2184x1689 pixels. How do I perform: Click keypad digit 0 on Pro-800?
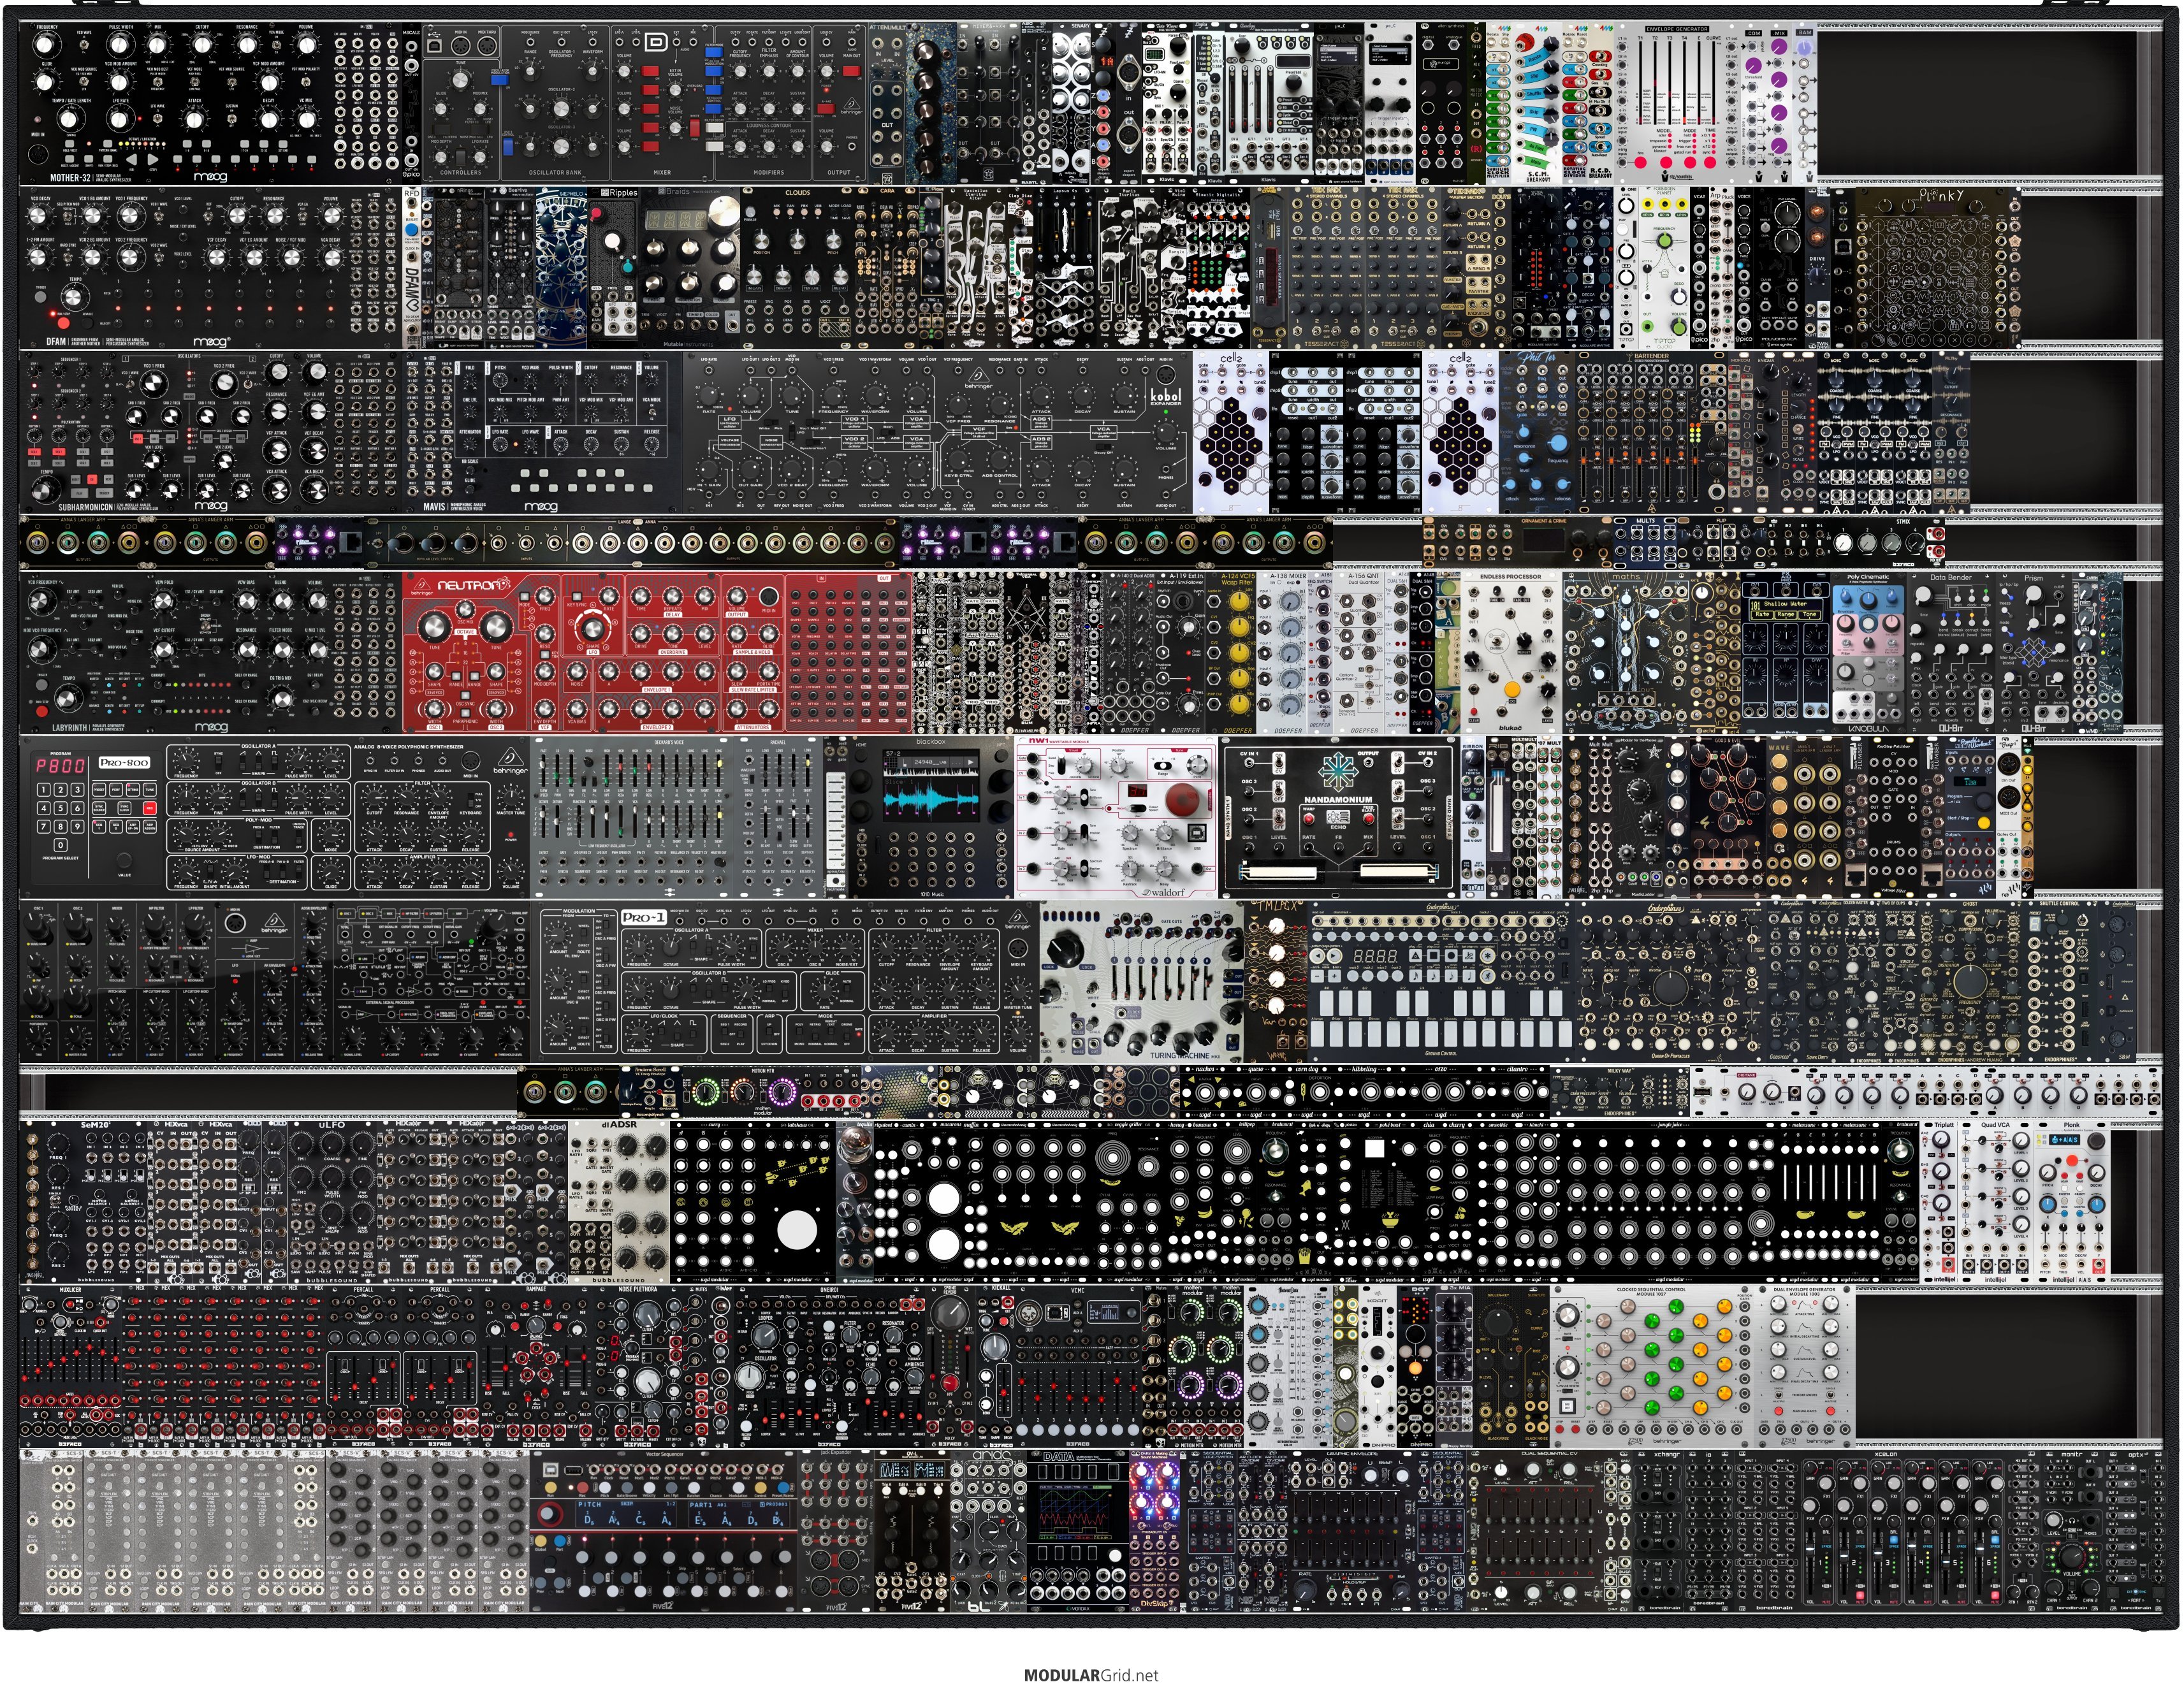click(x=62, y=844)
